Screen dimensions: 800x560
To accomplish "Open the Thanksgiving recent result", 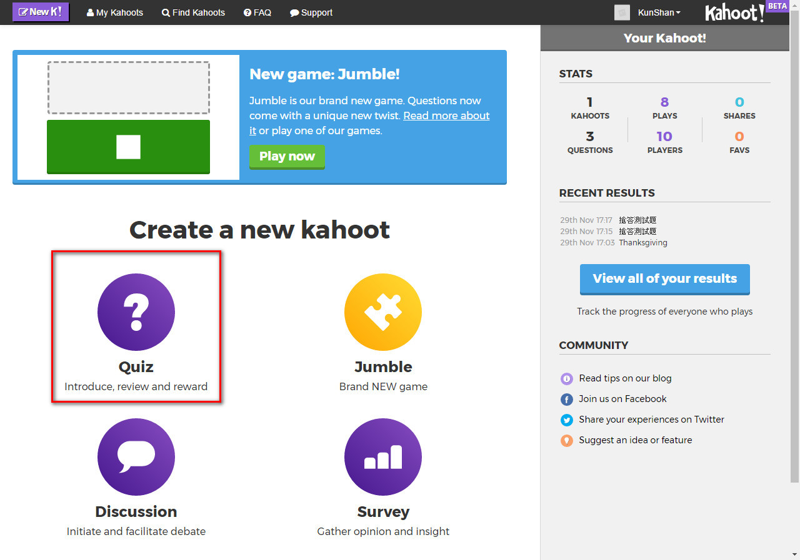I will pos(642,242).
